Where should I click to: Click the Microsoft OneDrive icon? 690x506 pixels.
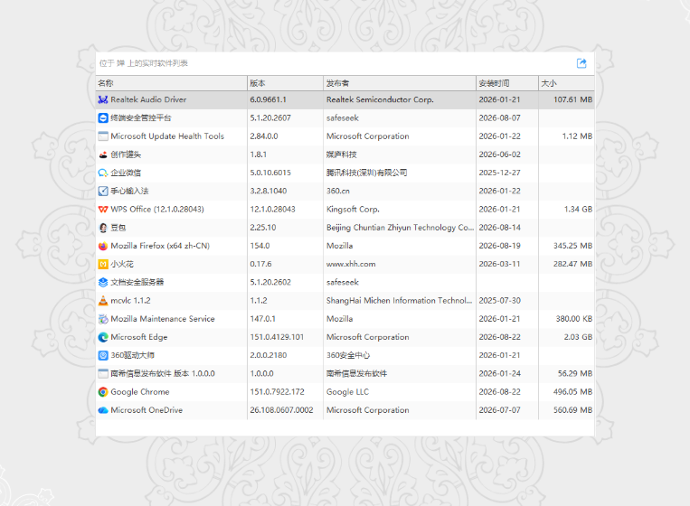point(103,410)
